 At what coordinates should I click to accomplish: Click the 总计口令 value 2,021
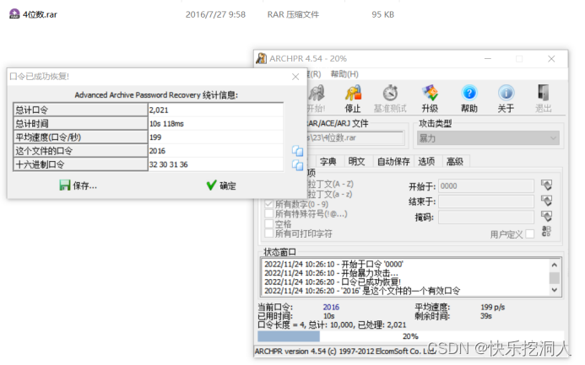159,110
